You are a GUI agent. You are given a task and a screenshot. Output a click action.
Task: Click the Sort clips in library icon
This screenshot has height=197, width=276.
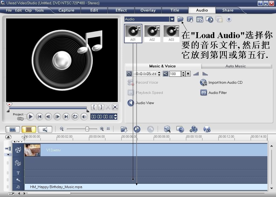coord(190,19)
